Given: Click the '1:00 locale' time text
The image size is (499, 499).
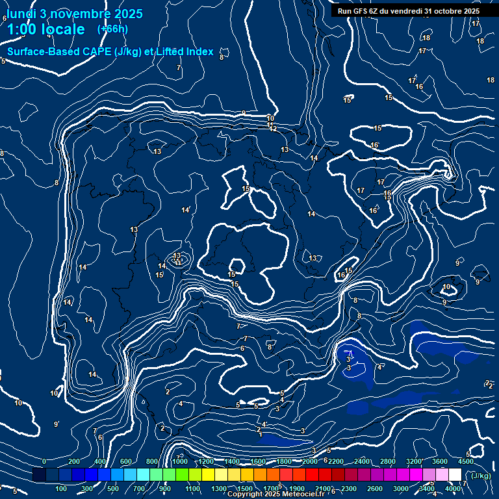Looking at the screenshot, I should click(x=46, y=29).
